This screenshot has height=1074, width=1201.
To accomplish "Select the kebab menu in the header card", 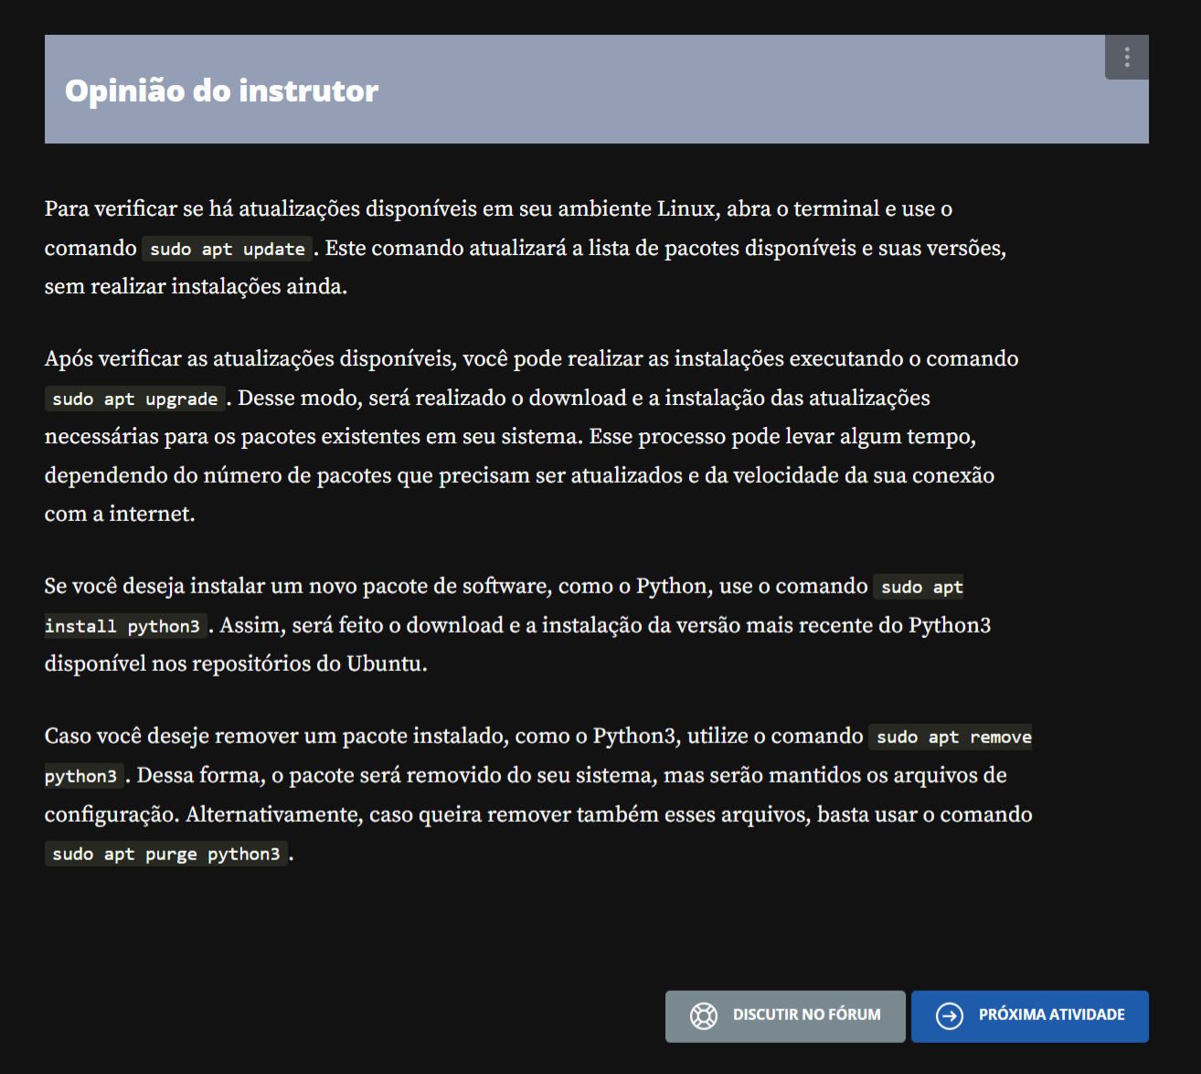I will tap(1126, 57).
